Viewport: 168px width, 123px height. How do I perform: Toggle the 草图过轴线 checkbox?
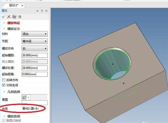click(4, 121)
